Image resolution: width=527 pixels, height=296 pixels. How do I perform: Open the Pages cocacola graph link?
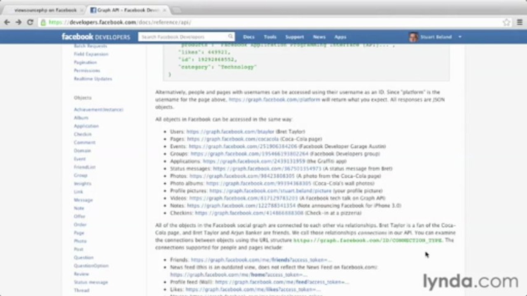tap(233, 139)
